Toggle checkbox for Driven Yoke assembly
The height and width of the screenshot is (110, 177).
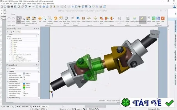tap(11, 61)
